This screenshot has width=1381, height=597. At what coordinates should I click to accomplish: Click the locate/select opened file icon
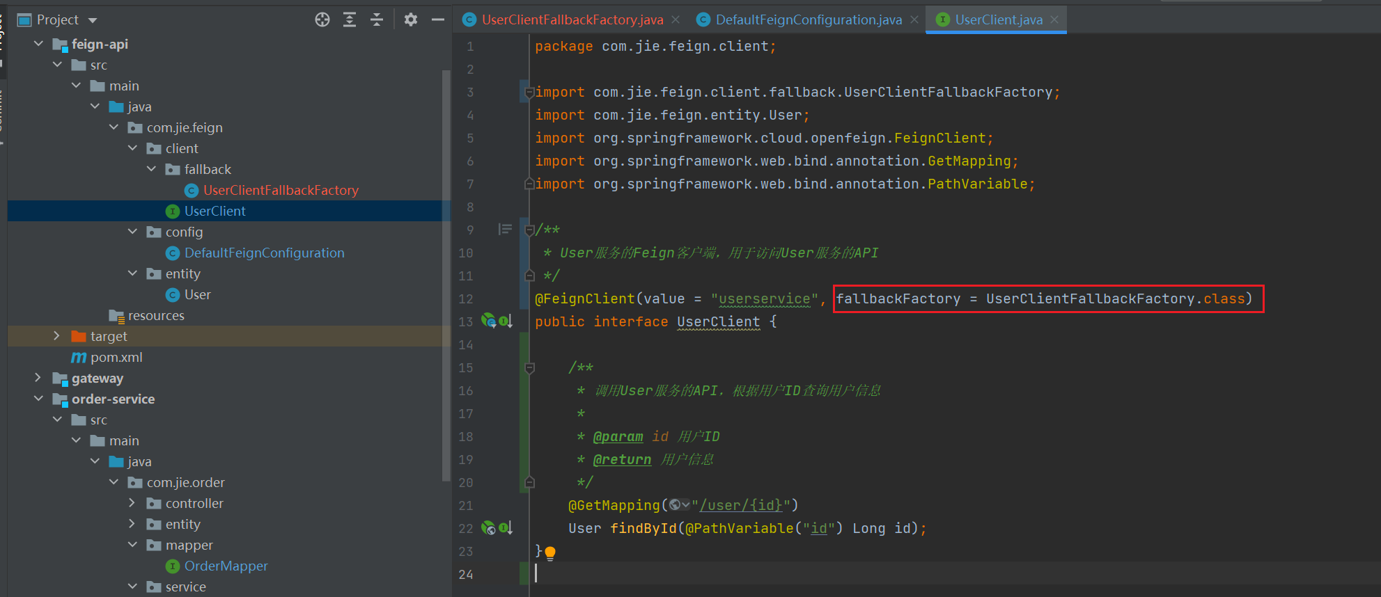pyautogui.click(x=322, y=19)
